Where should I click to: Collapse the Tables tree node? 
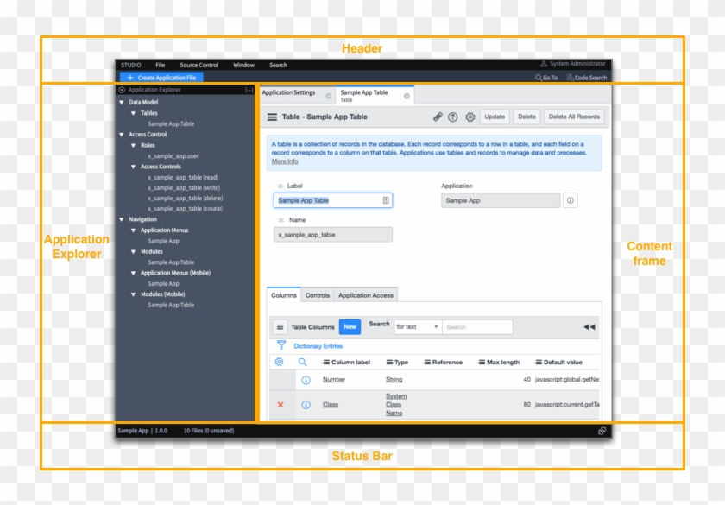point(133,113)
